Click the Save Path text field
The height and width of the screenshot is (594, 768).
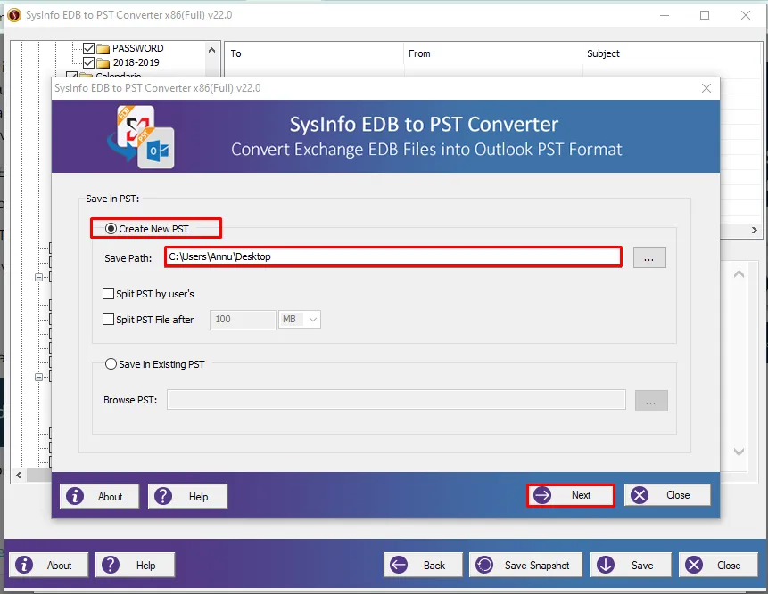click(x=393, y=256)
